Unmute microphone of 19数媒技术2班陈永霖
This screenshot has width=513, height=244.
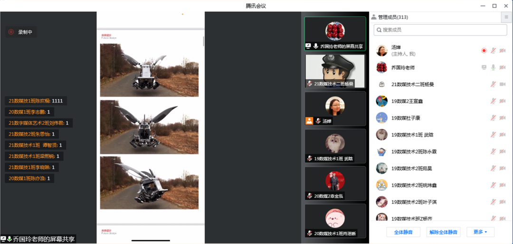coord(493,152)
